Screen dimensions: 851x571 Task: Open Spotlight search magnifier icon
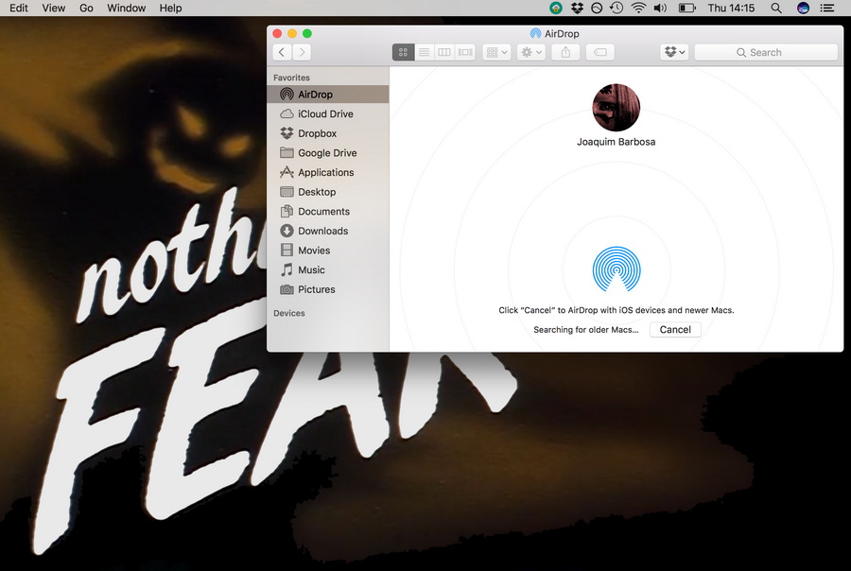pos(776,9)
